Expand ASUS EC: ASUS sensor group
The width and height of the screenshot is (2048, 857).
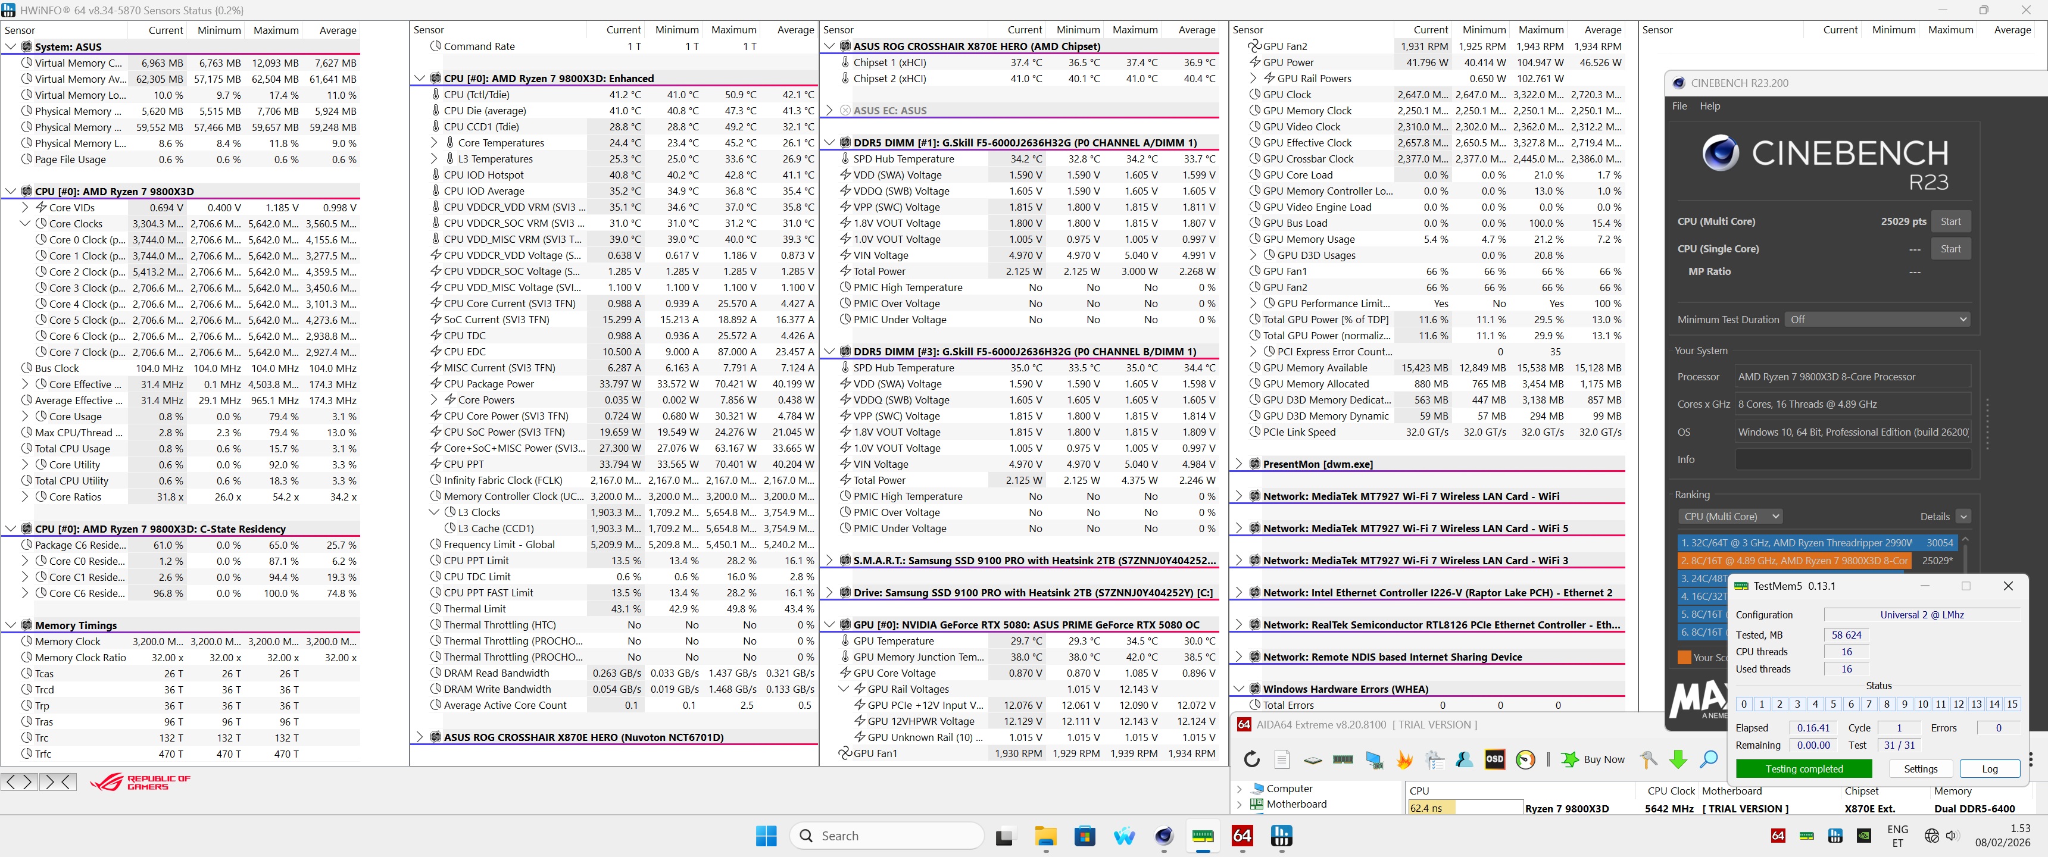click(829, 111)
